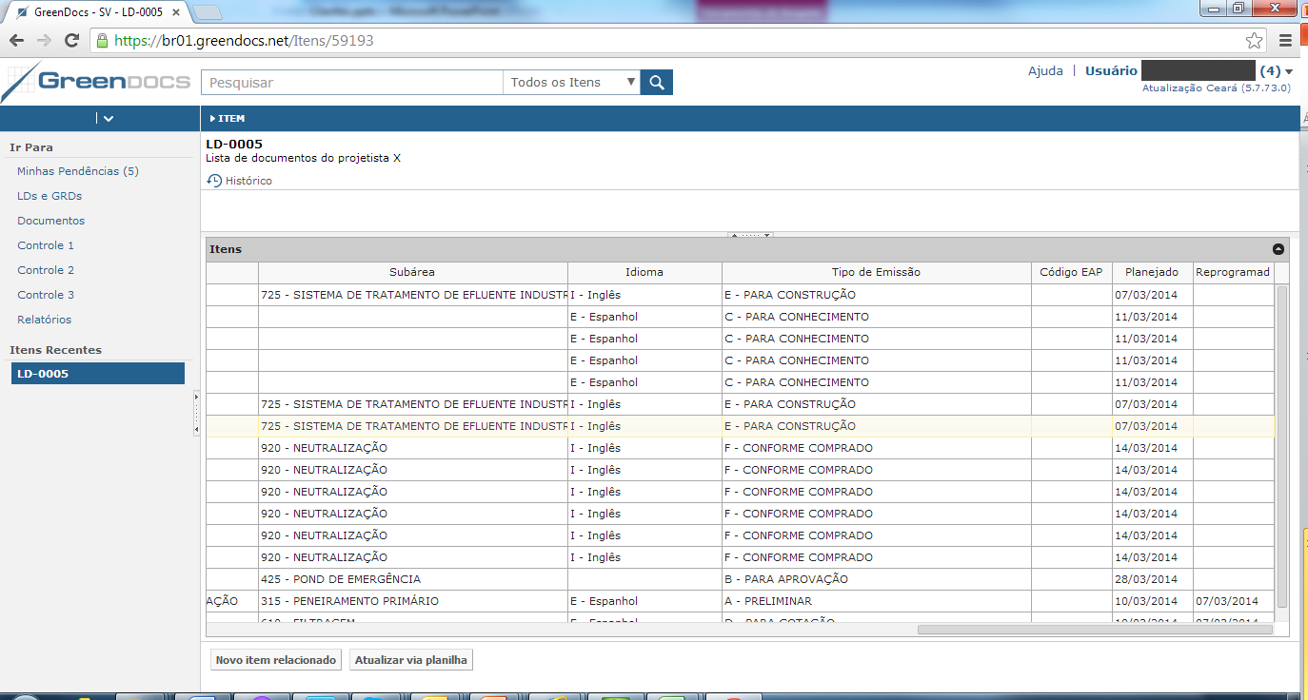The image size is (1308, 700).
Task: Click the table vertical scrollbar
Action: (1281, 447)
